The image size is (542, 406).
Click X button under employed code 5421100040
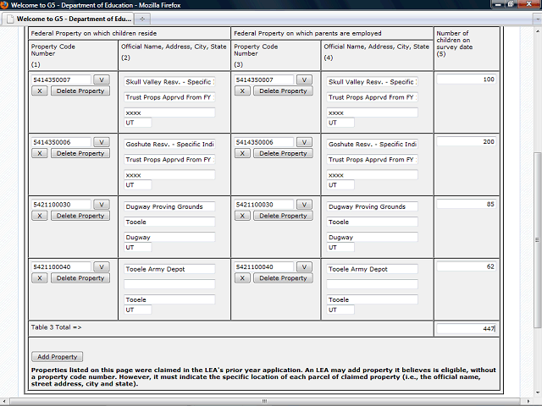(x=242, y=278)
